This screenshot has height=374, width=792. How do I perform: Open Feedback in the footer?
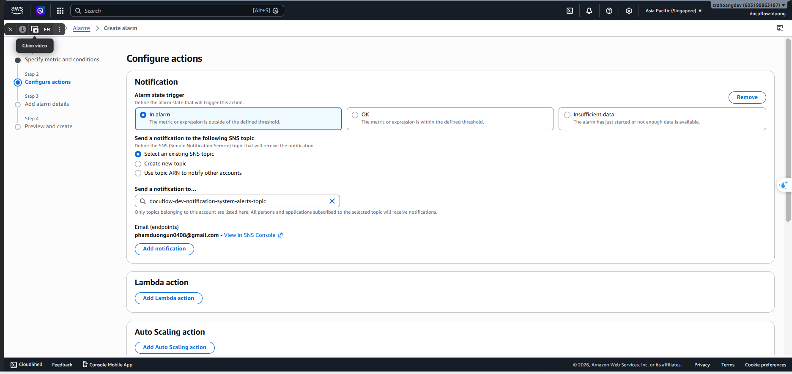[x=62, y=365]
